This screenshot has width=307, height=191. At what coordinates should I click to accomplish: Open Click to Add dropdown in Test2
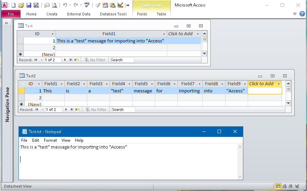[x=279, y=84]
